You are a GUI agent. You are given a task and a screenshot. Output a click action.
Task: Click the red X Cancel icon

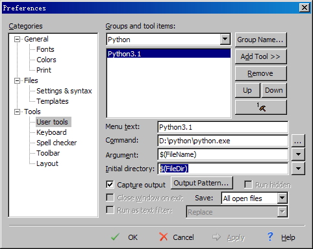164,237
